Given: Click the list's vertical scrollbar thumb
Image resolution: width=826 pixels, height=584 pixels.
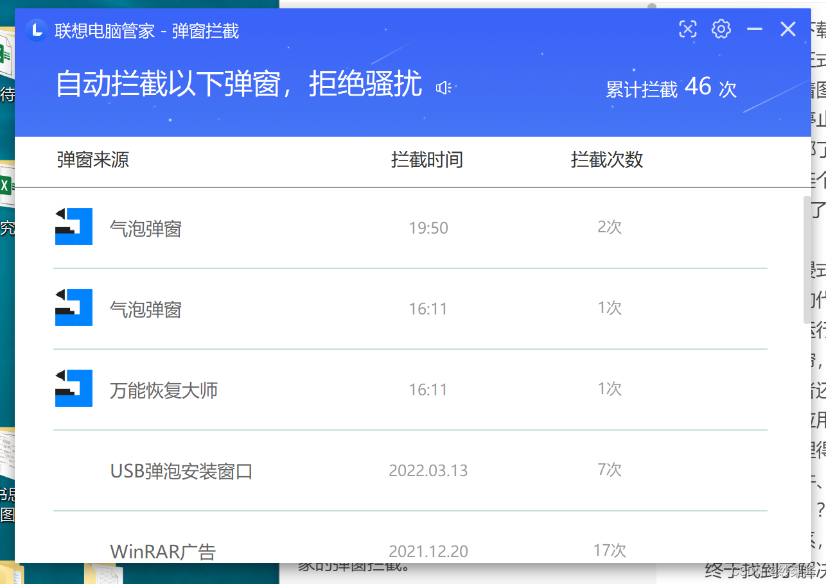Looking at the screenshot, I should coord(807,259).
